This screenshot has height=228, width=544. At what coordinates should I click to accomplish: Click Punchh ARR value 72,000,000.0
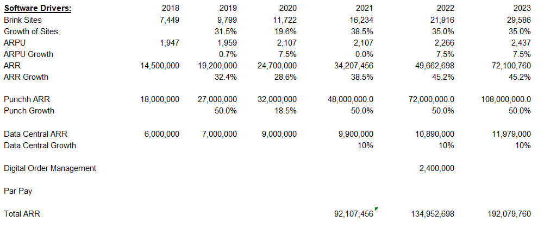tap(432, 99)
